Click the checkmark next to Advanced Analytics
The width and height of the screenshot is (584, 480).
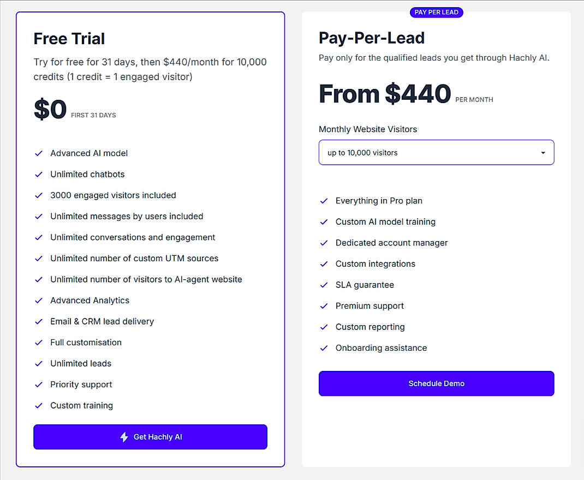[x=39, y=300]
